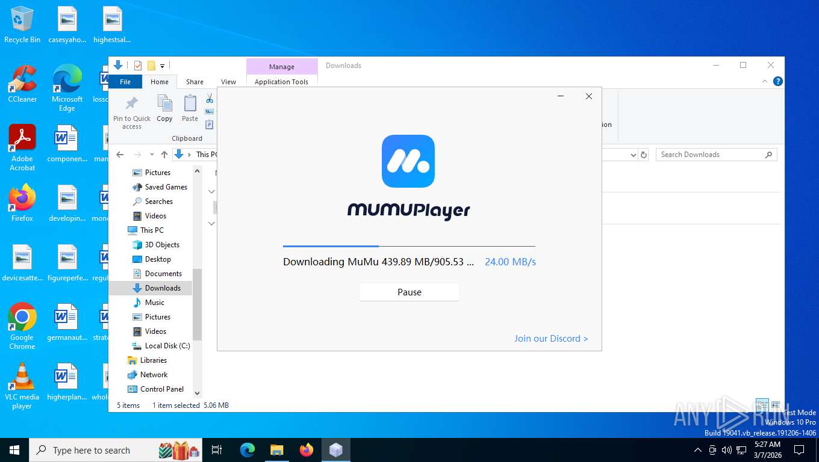Open the Windows Start menu
Viewport: 819px width, 462px height.
coord(14,450)
